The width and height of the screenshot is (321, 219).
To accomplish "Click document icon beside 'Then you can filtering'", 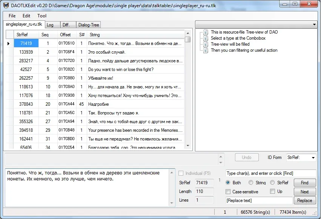I will click(206, 51).
